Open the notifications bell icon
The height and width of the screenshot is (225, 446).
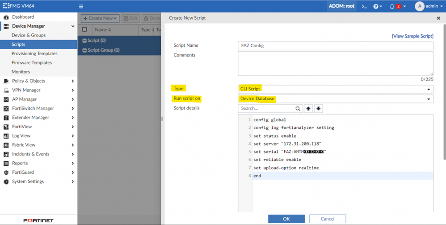tap(392, 6)
